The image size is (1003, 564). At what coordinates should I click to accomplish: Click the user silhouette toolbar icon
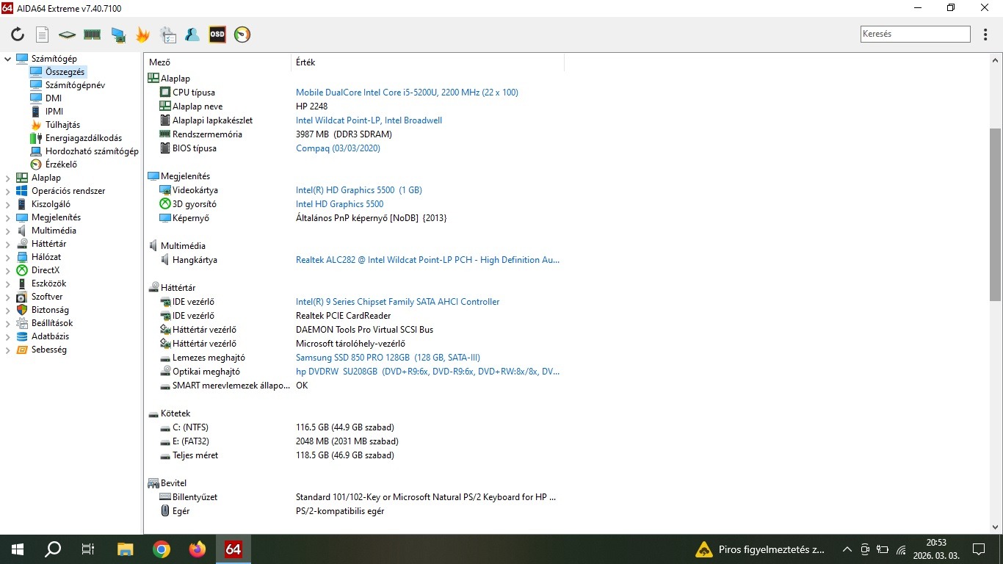click(192, 35)
